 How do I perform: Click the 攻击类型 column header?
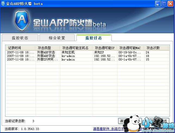(x=48, y=48)
